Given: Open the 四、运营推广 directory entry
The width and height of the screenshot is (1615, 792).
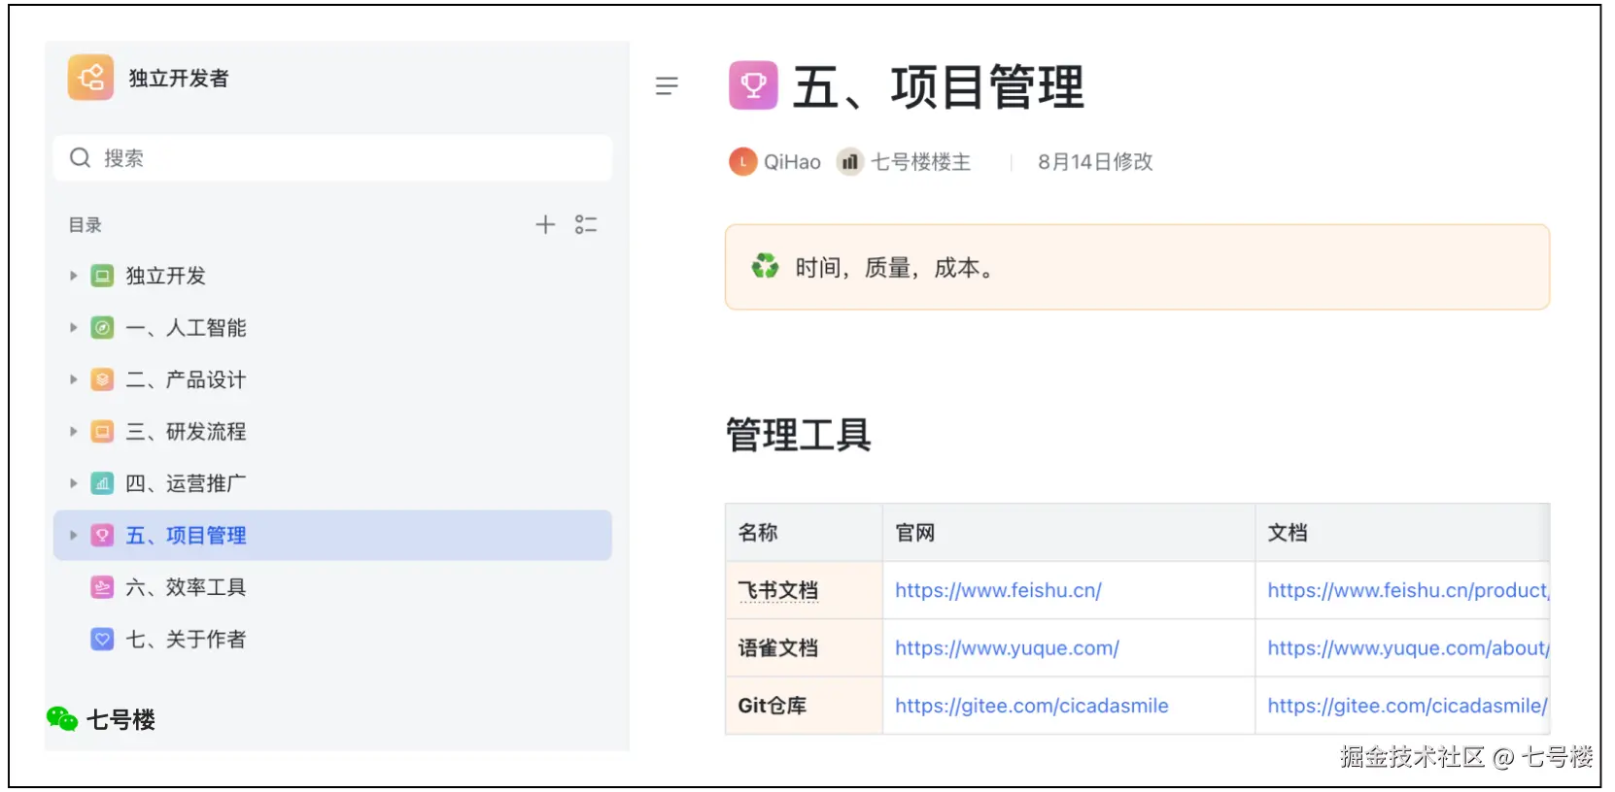Looking at the screenshot, I should (x=332, y=483).
